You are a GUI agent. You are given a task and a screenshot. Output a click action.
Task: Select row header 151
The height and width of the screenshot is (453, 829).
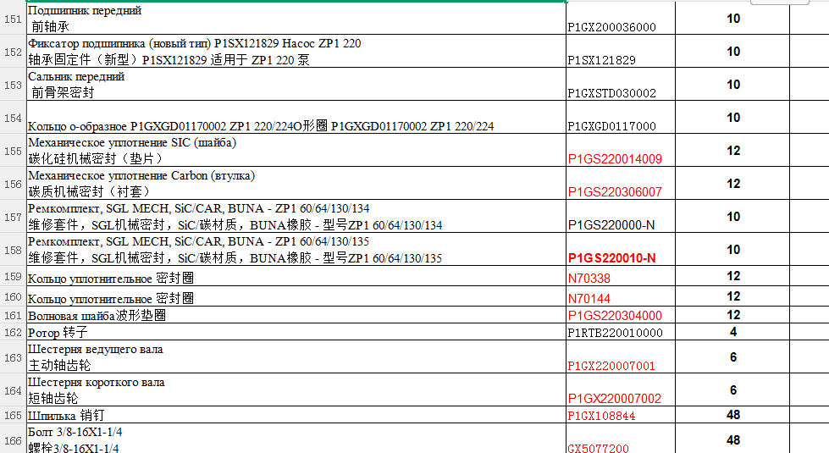(x=13, y=19)
